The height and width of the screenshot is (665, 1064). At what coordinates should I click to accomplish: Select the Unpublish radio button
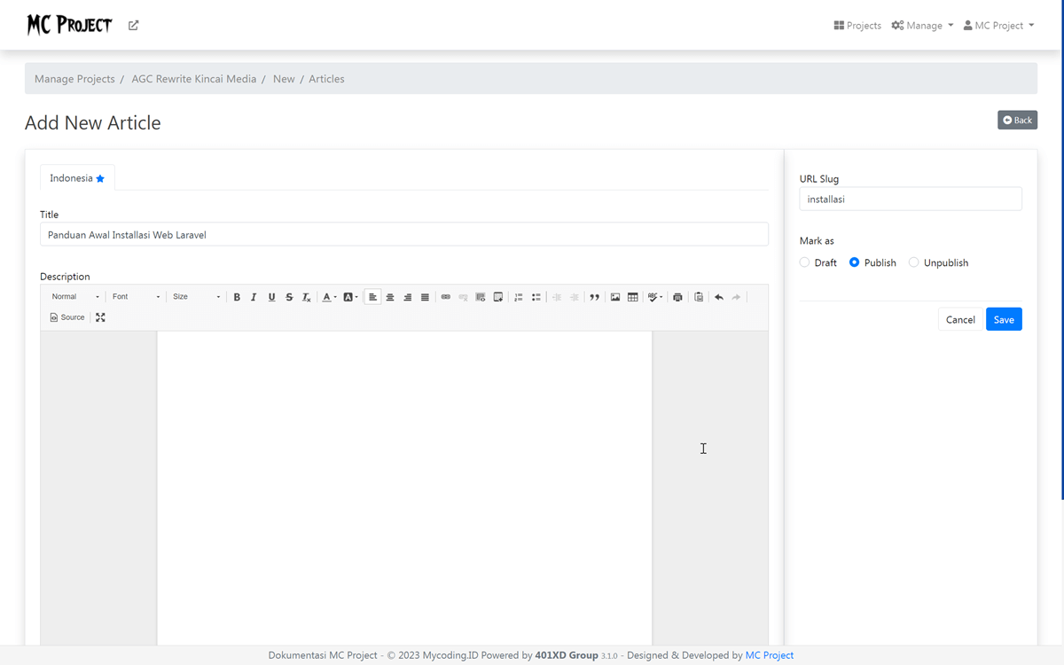click(913, 262)
